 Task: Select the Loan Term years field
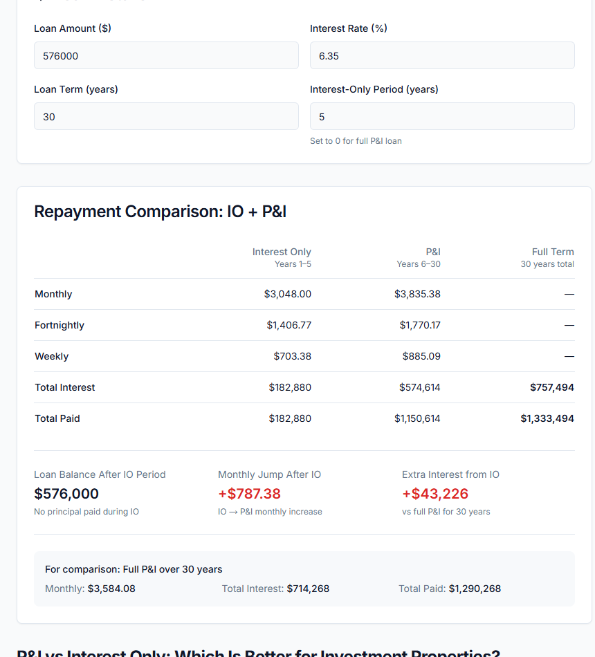pyautogui.click(x=166, y=116)
